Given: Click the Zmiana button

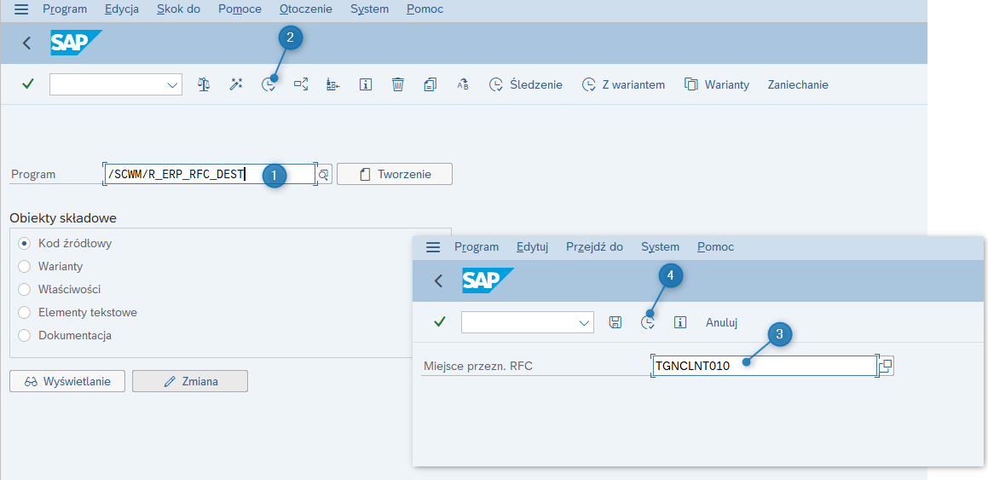Looking at the screenshot, I should click(189, 381).
